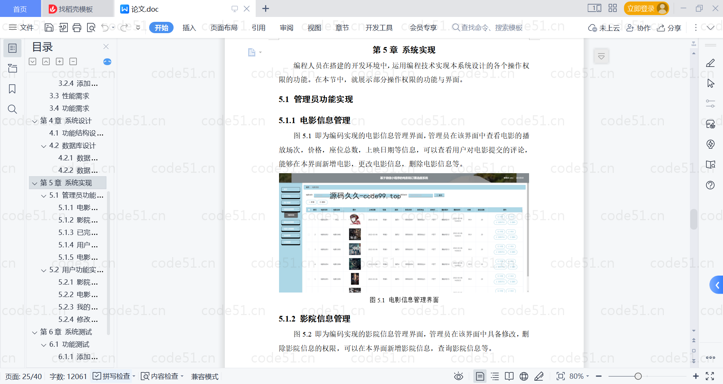Image resolution: width=723 pixels, height=384 pixels.
Task: Switch to reading view icon in status bar
Action: pyautogui.click(x=509, y=376)
